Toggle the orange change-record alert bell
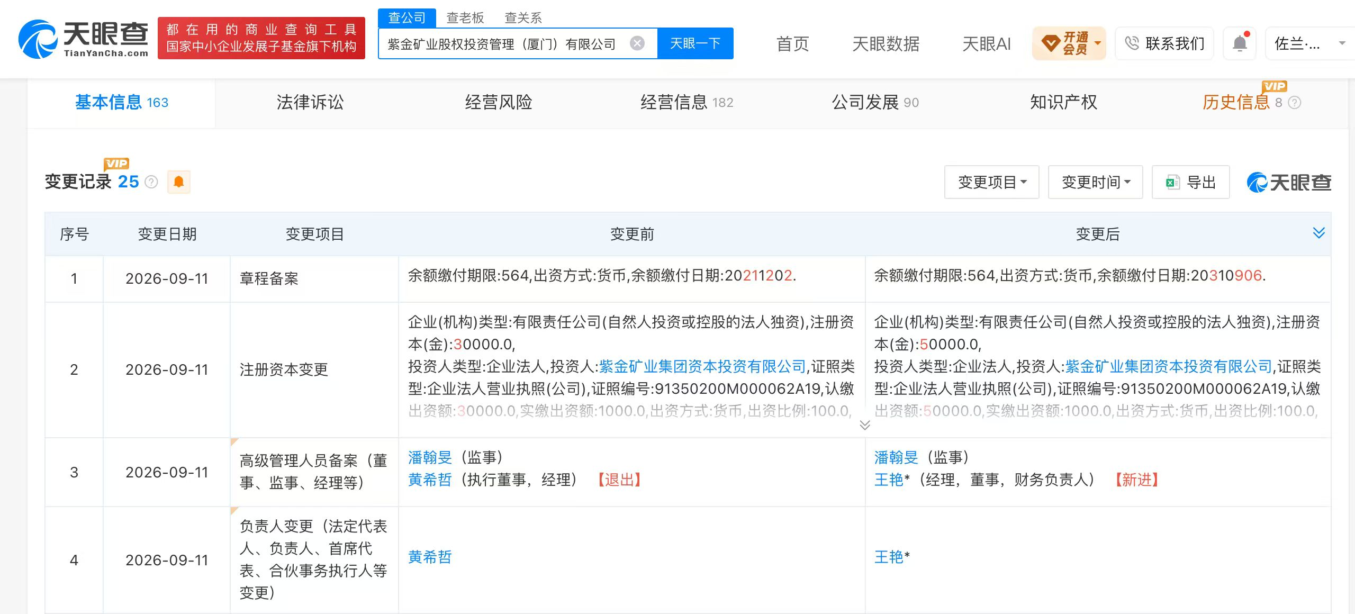1355x614 pixels. click(x=179, y=182)
